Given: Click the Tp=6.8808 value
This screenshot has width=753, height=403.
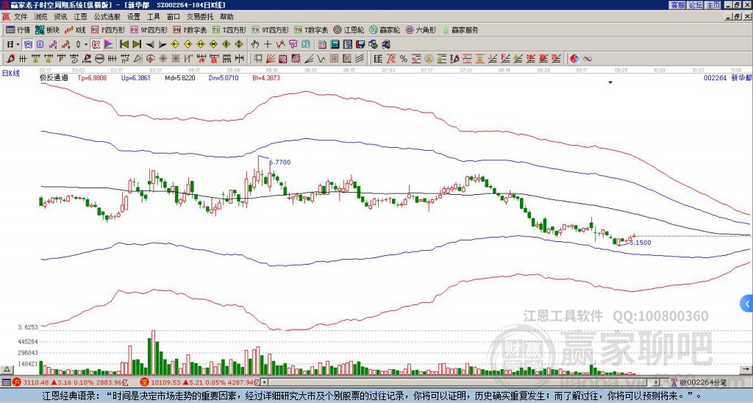Looking at the screenshot, I should 92,77.
